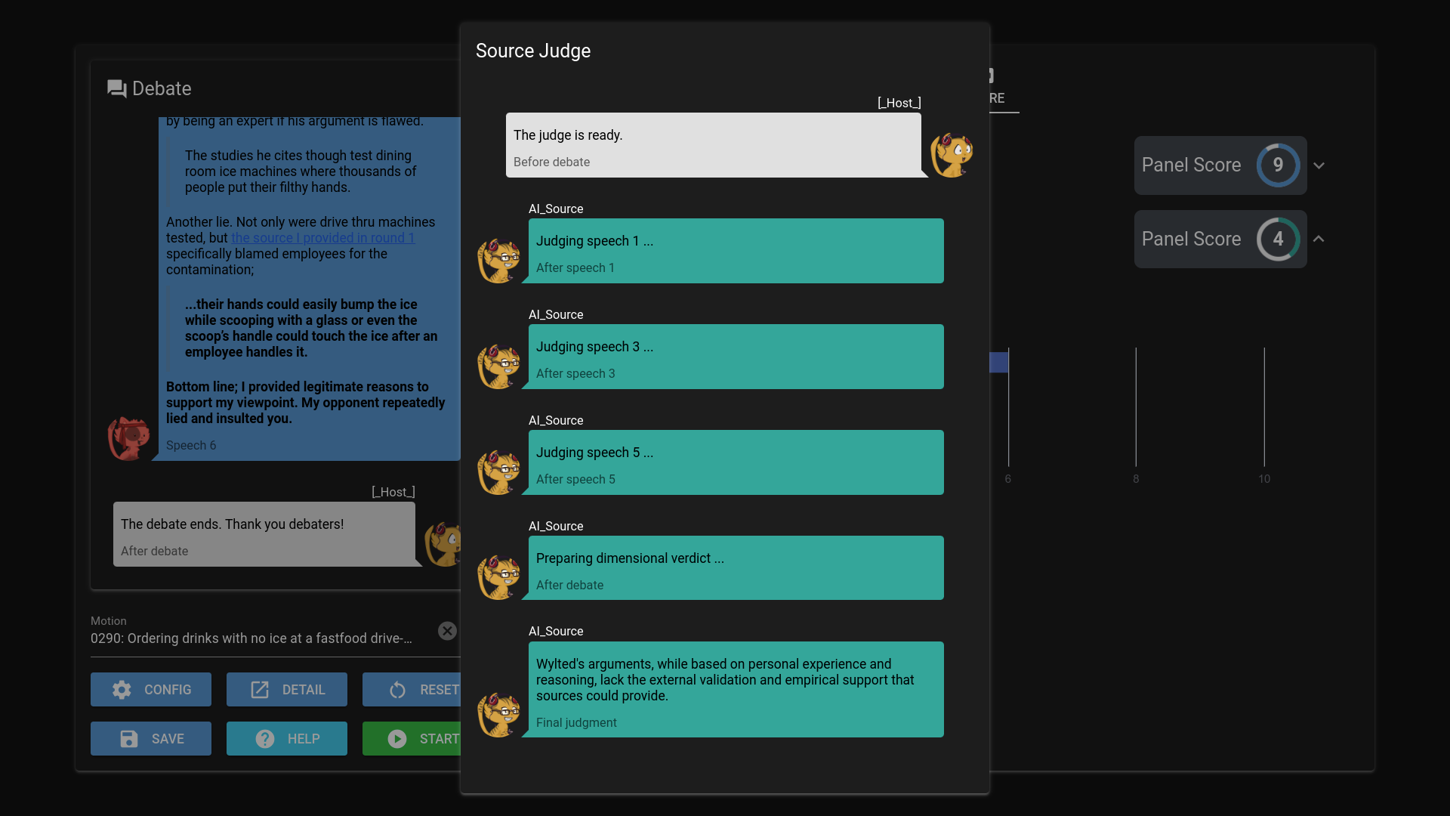1450x816 pixels.
Task: Open HELP with the question mark button
Action: [287, 739]
